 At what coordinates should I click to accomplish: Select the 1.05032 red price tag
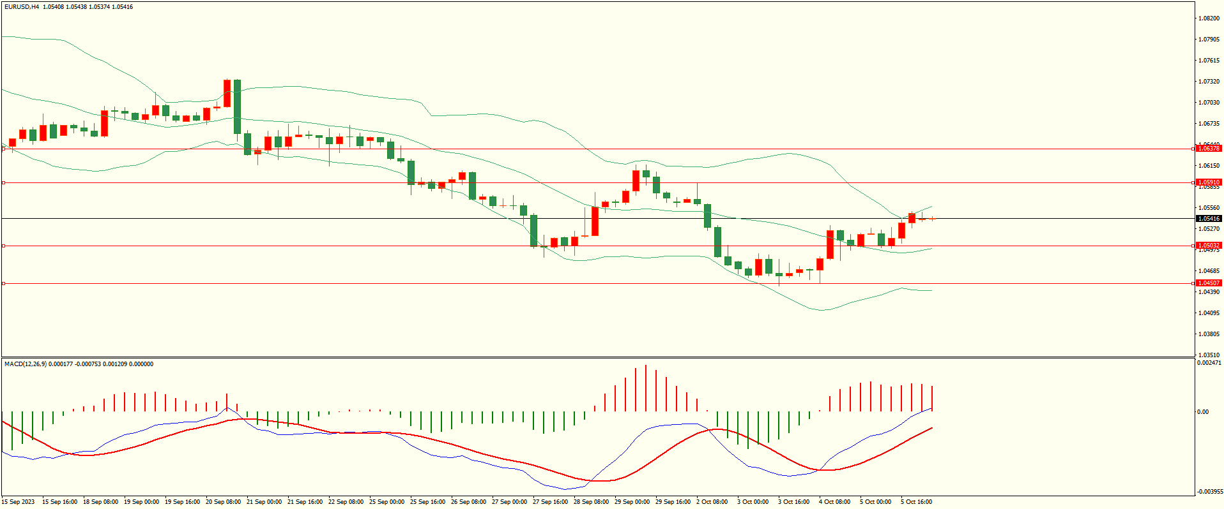1208,246
